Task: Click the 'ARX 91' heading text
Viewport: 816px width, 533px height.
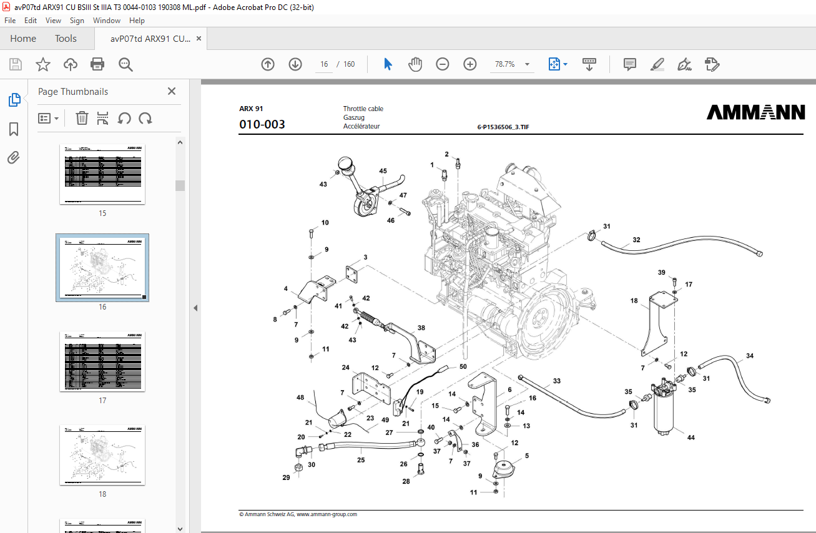Action: tap(251, 109)
